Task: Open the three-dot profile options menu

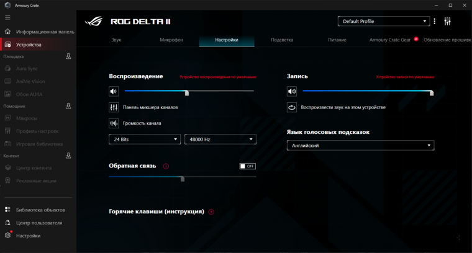Action: point(434,21)
